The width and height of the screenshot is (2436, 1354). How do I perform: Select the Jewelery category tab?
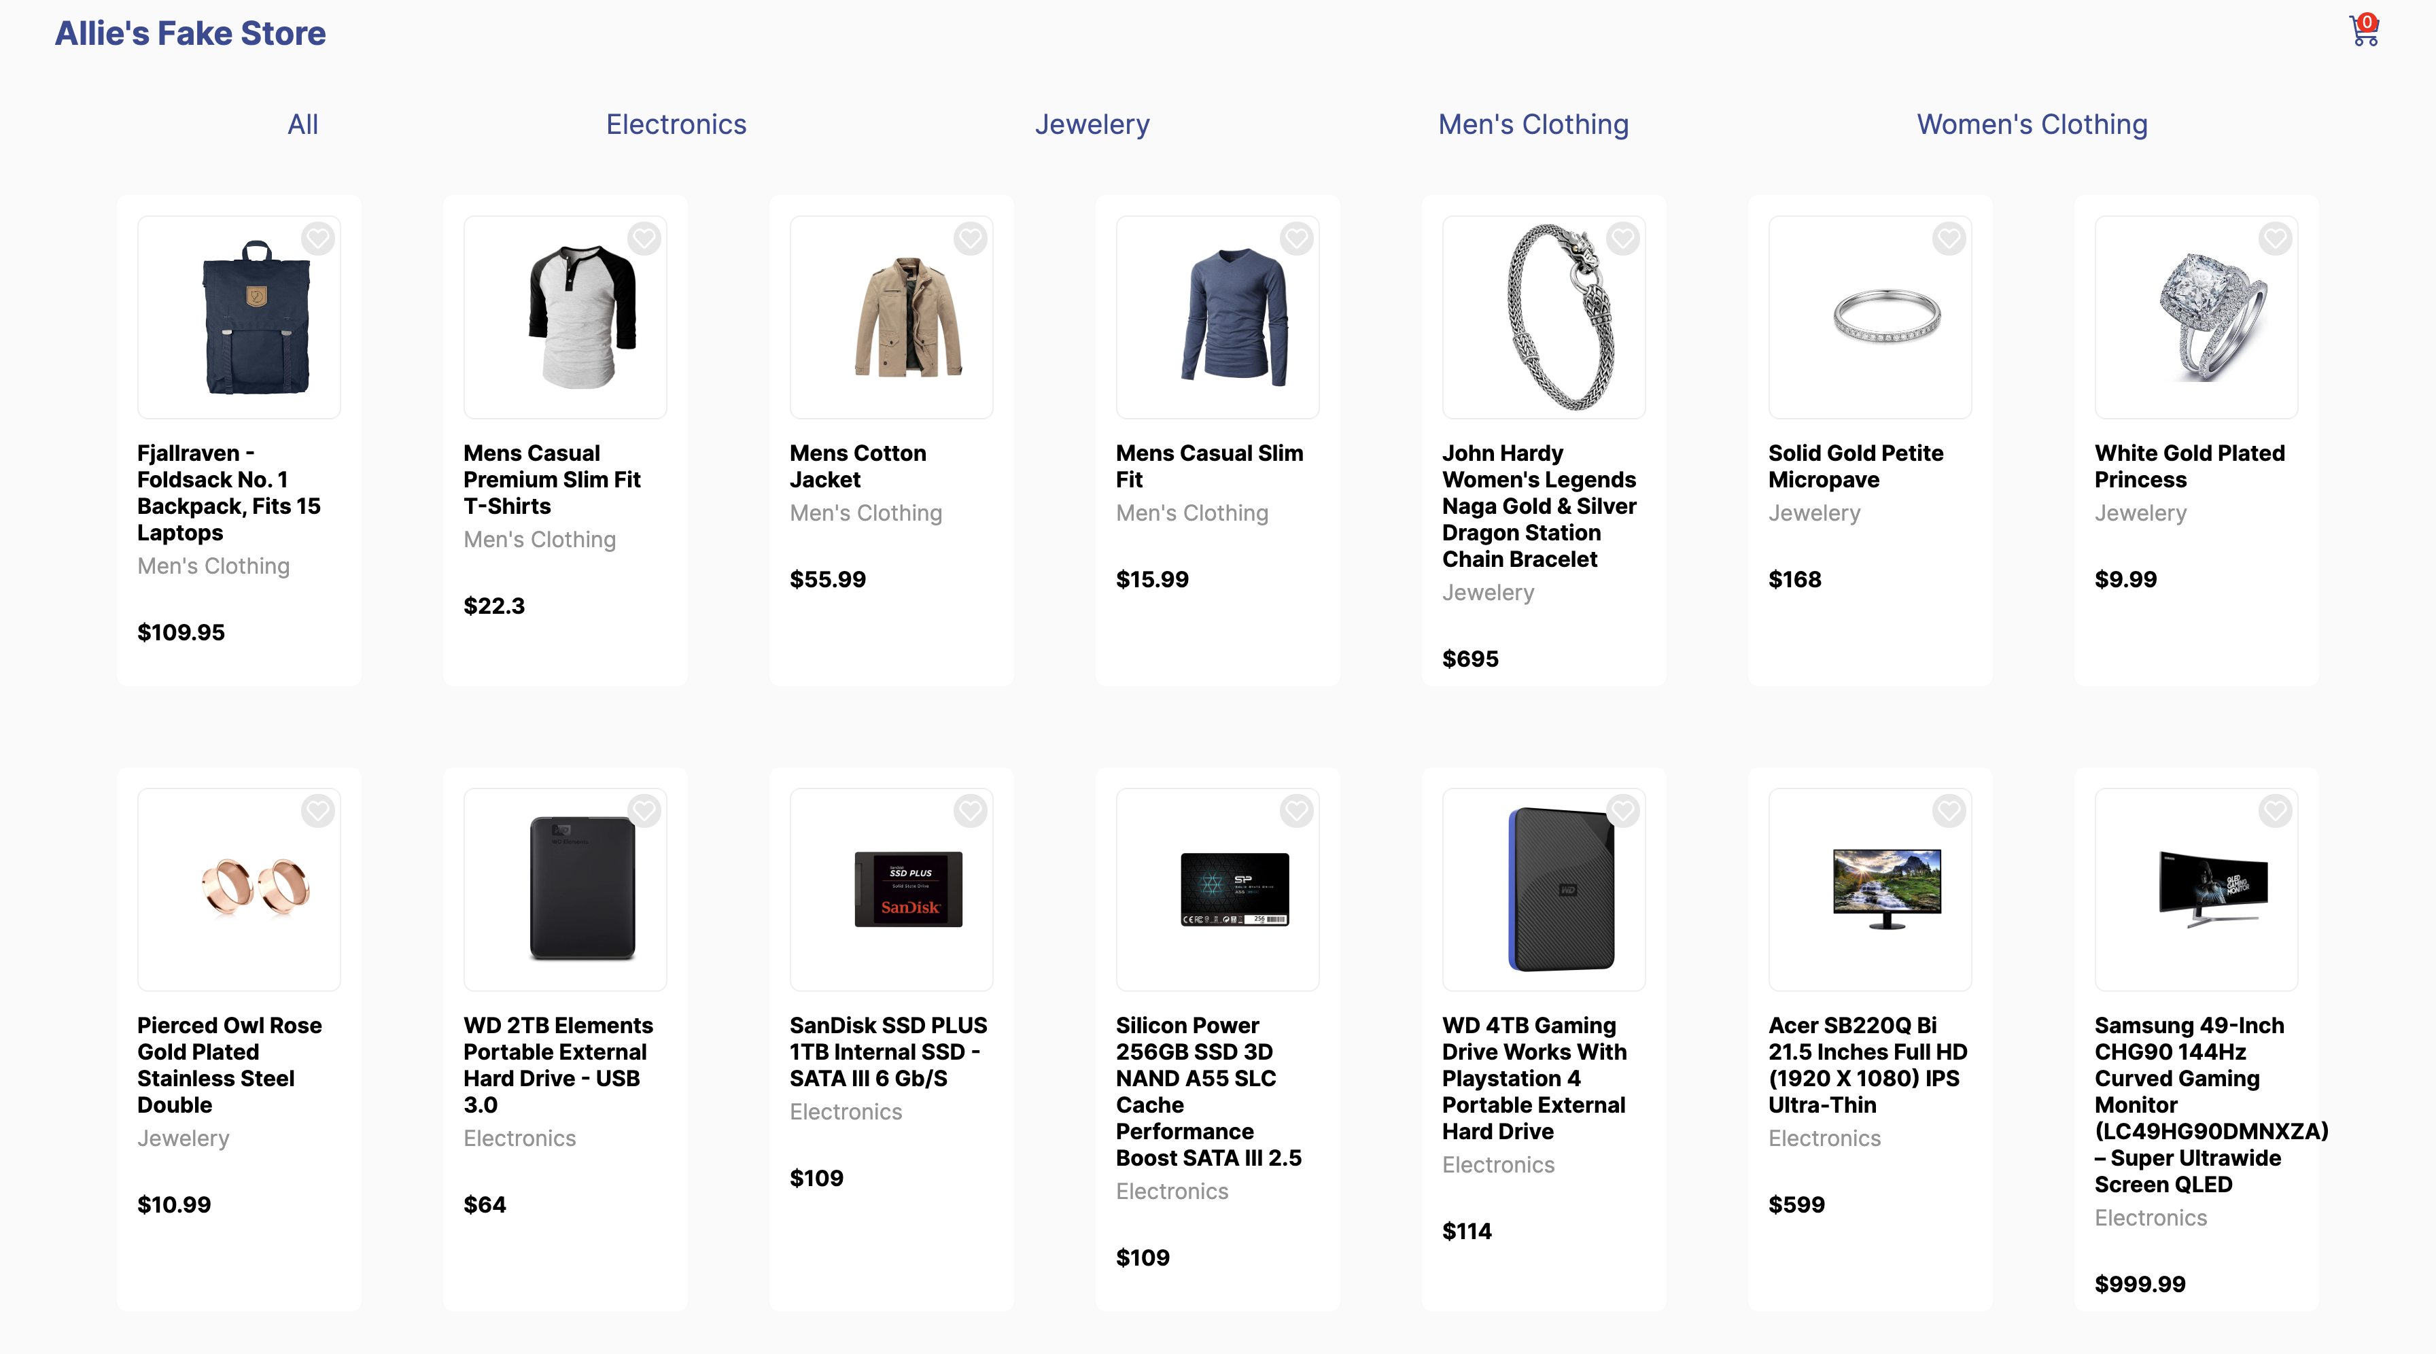click(1092, 125)
